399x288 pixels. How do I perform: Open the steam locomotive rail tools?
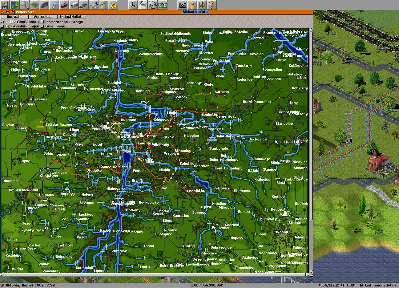click(44, 5)
